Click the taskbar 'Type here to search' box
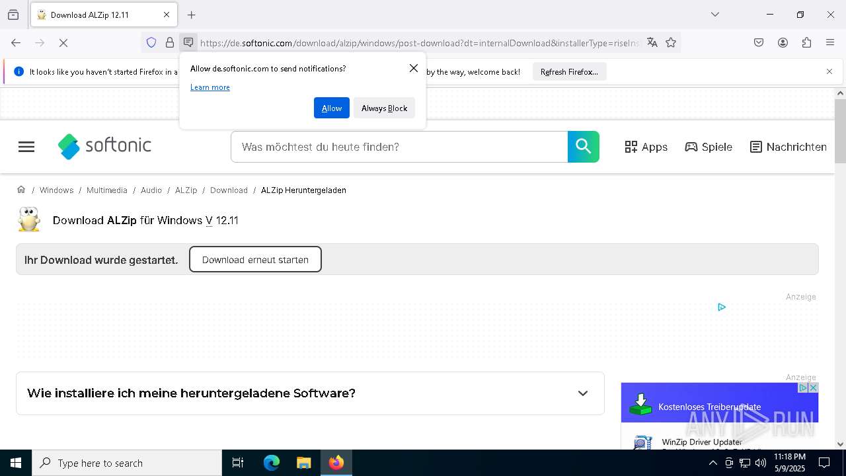846x476 pixels. coord(127,463)
